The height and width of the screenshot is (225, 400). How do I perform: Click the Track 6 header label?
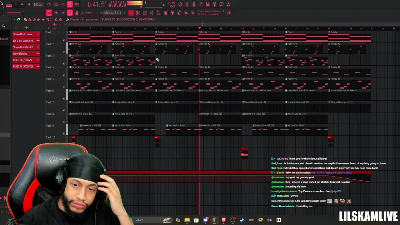pyautogui.click(x=50, y=91)
